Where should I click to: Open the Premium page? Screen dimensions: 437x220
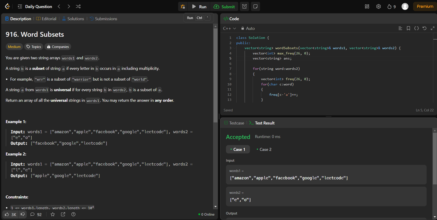pos(424,6)
